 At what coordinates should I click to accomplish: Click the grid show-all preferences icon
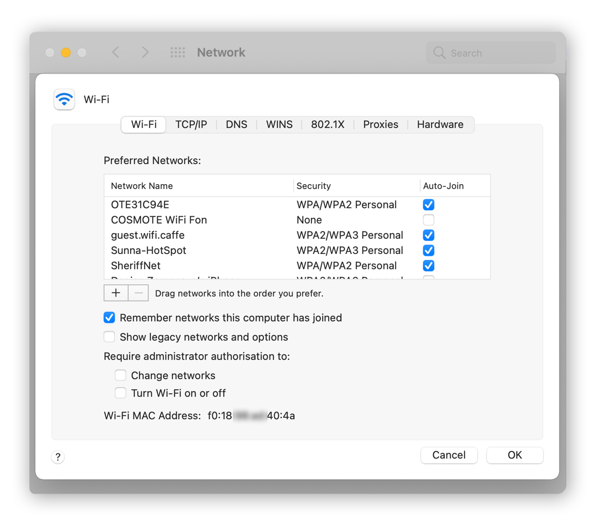(177, 53)
